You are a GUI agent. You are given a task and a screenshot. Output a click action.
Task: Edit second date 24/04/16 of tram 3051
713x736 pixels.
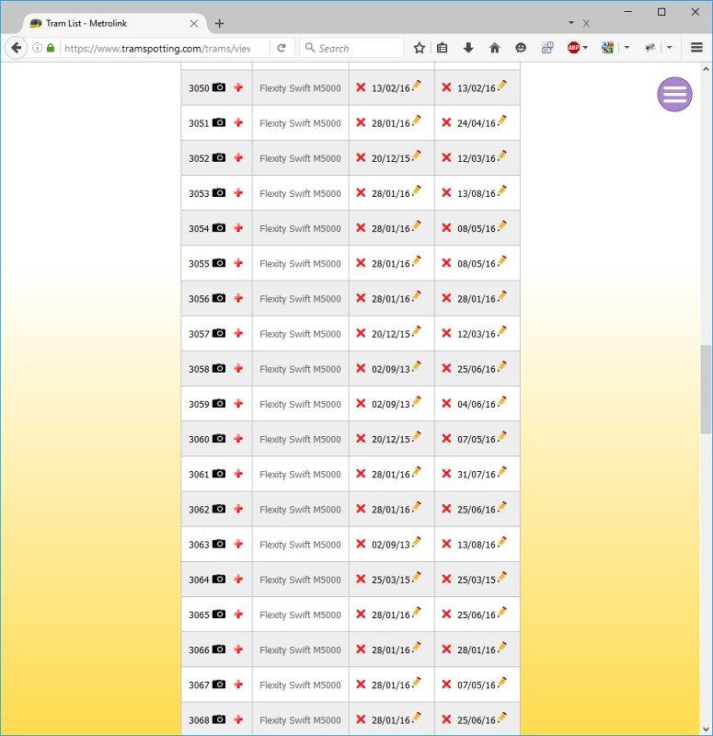[501, 121]
